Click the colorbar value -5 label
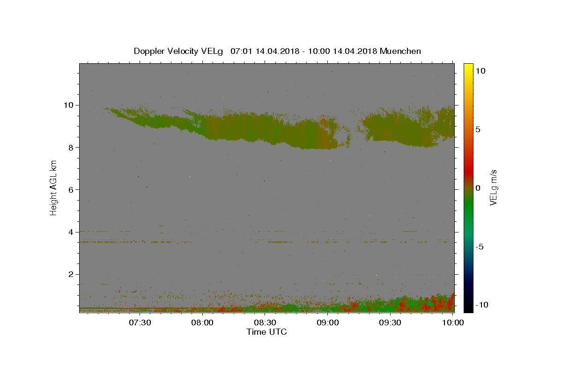The width and height of the screenshot is (562, 375). pyautogui.click(x=480, y=247)
